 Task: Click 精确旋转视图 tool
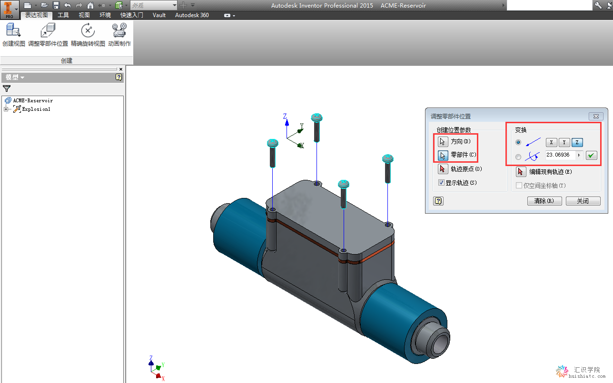coord(88,35)
